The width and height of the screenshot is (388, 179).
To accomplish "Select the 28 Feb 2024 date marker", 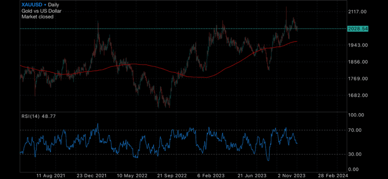I will coord(333,175).
